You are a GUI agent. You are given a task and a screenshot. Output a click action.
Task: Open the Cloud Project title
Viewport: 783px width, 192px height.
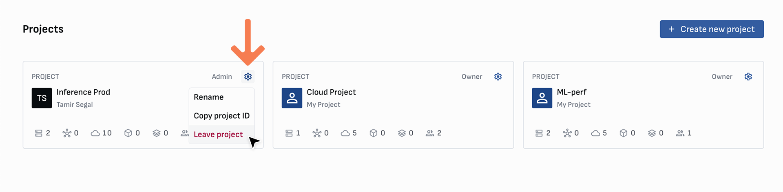(331, 92)
